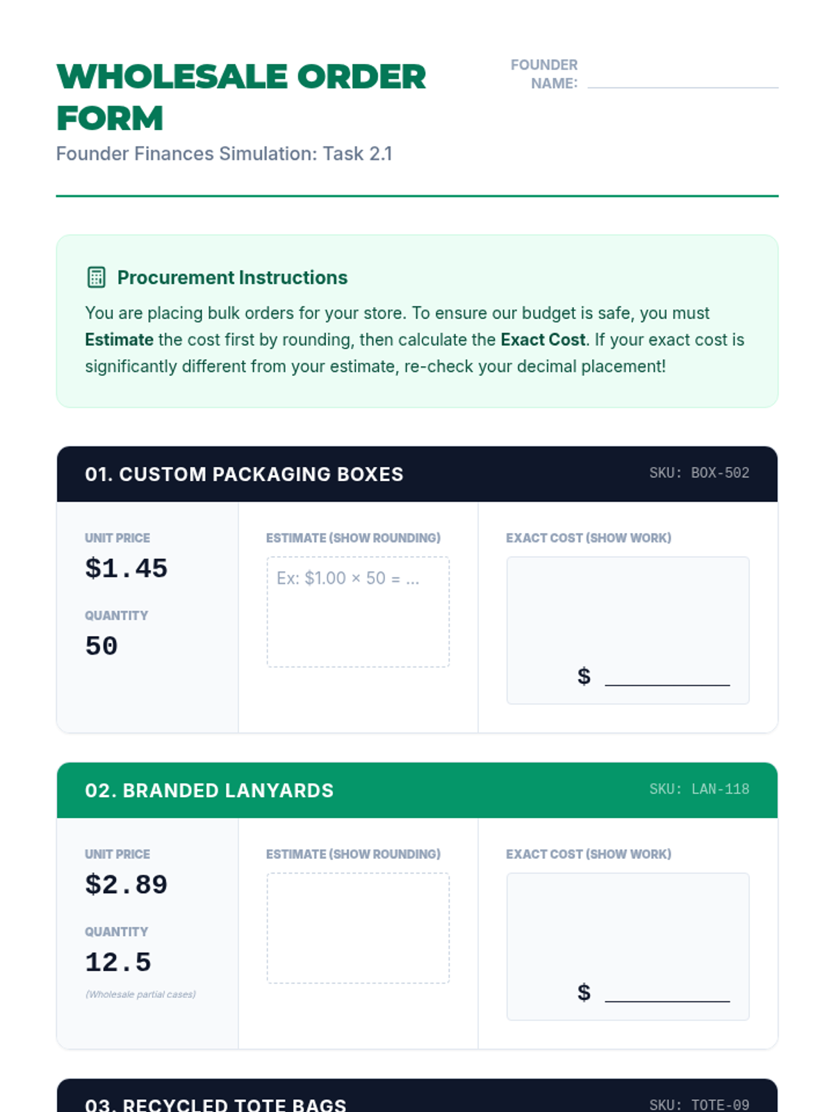Image resolution: width=834 pixels, height=1112 pixels.
Task: Click the 02. Branded Lanyards header
Action: click(x=209, y=790)
